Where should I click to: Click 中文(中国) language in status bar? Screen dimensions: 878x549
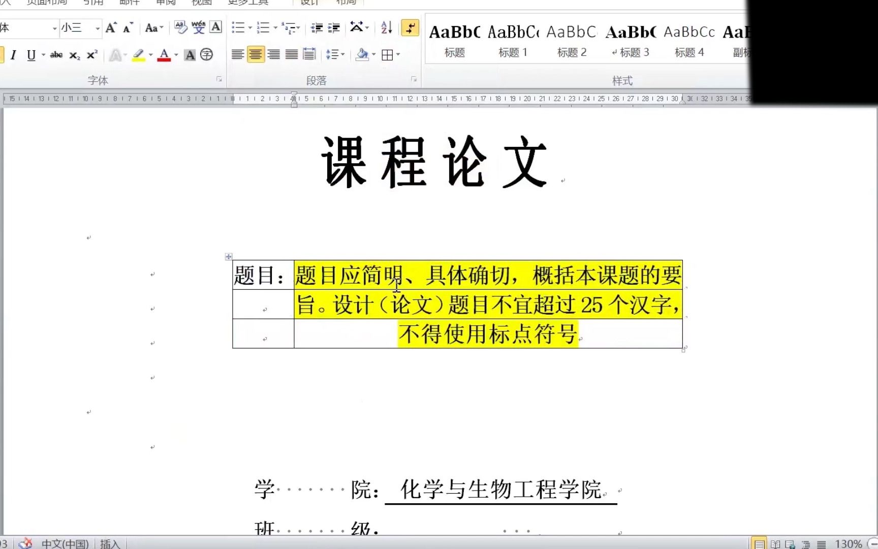pos(65,543)
